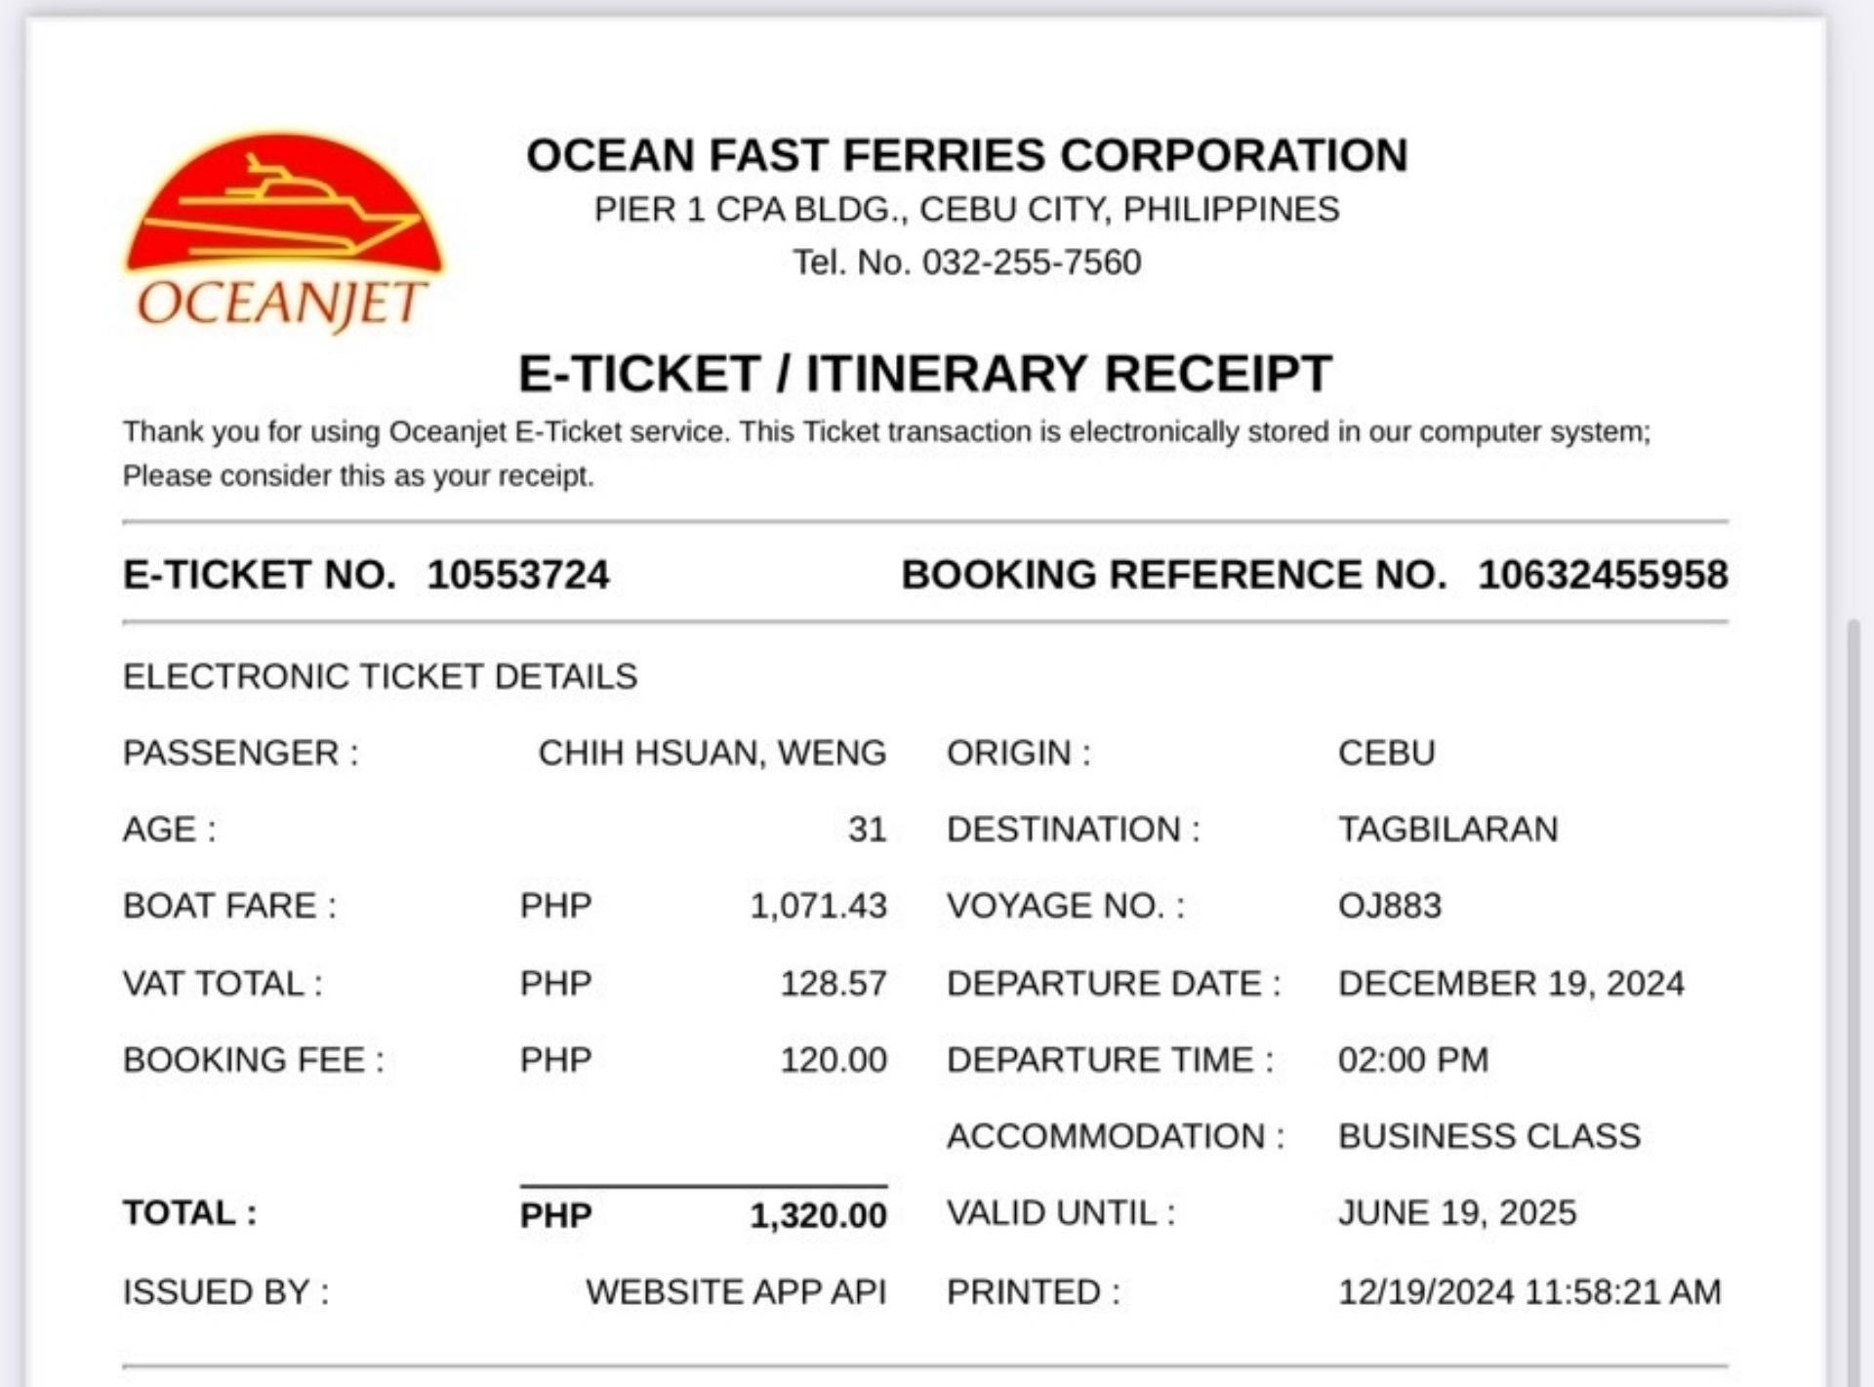Click the destination value TAGBILARAN
The image size is (1874, 1387).
(x=1448, y=830)
